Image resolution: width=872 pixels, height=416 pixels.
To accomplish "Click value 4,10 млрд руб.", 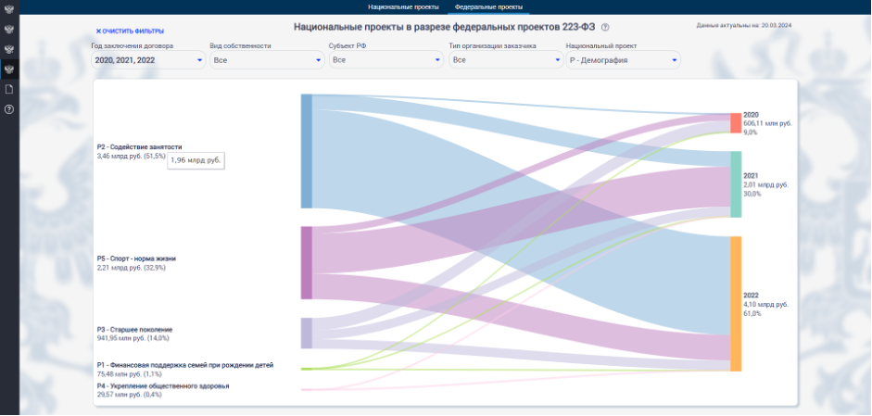I will pos(765,304).
